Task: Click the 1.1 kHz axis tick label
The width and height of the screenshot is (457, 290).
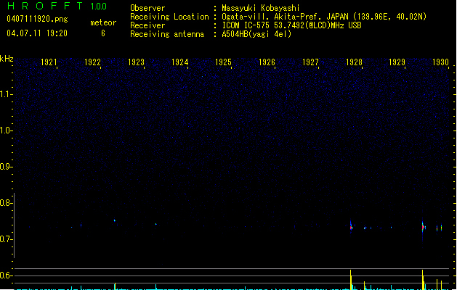Action: pos(6,94)
